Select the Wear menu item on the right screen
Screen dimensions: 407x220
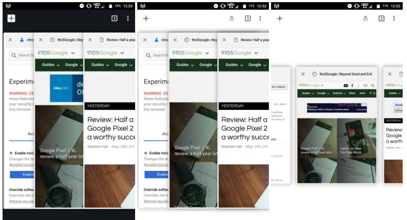352,93
